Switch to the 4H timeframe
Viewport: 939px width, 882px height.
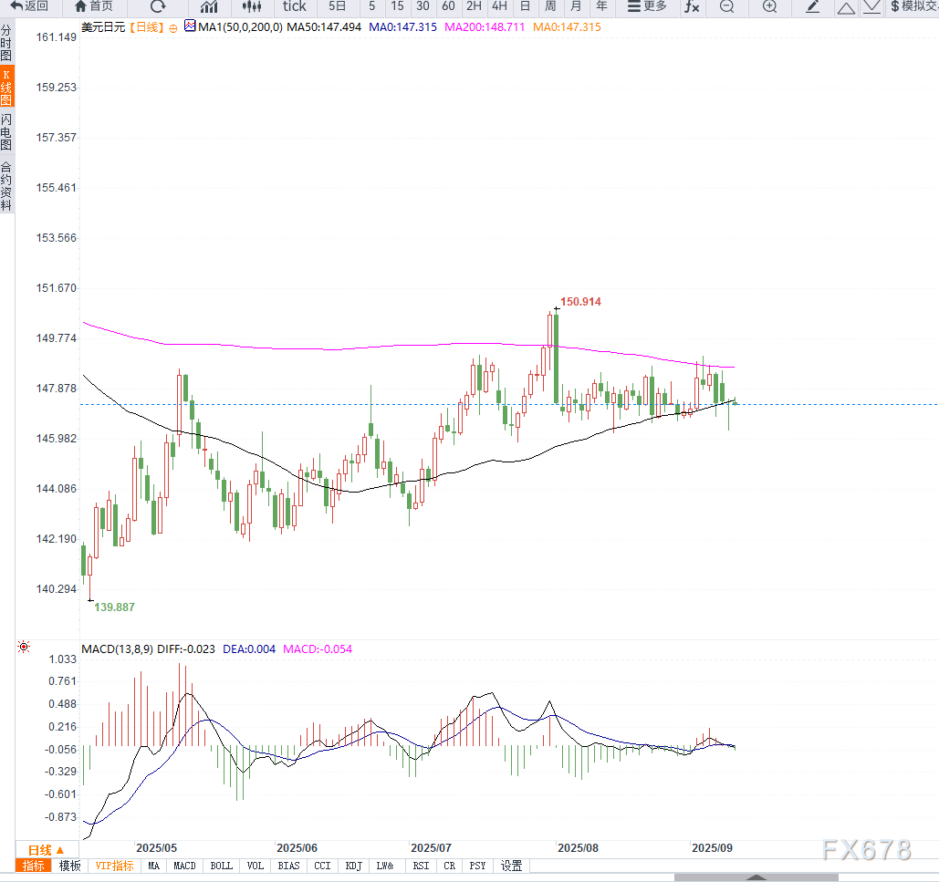coord(499,6)
